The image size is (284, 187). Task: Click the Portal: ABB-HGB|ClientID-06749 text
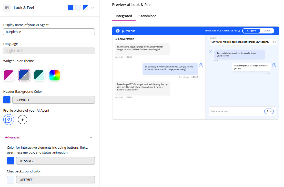click(221, 31)
